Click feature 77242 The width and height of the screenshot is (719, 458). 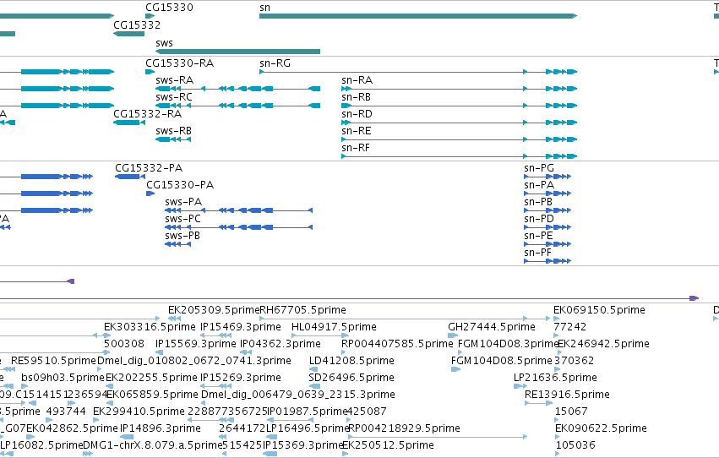(556, 335)
